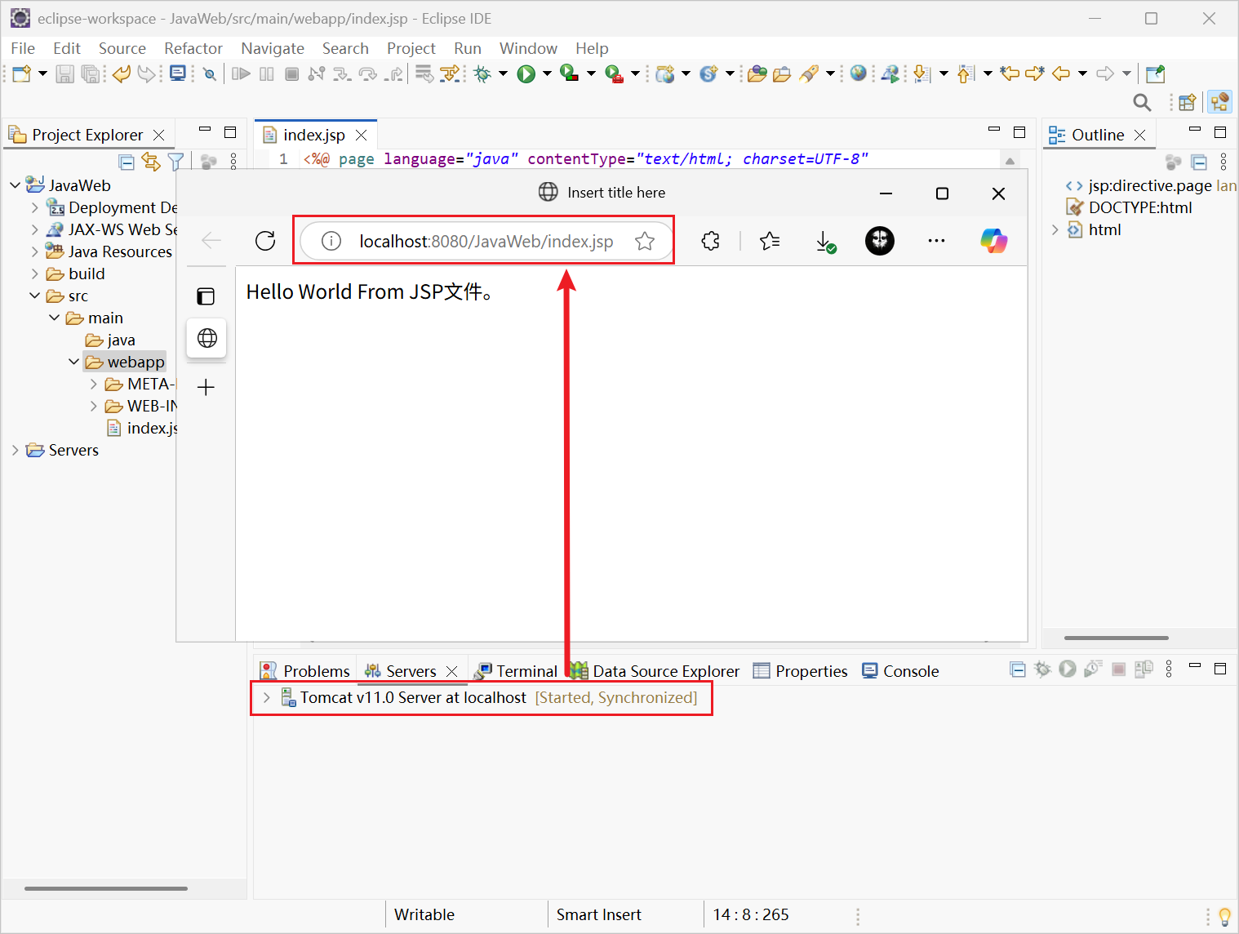Click the site information icon in address bar
Image resolution: width=1239 pixels, height=934 pixels.
[331, 241]
